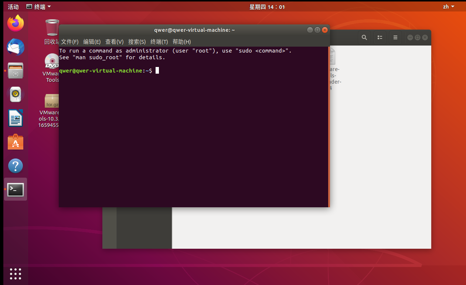Open the 编辑(E) terminal menu

pos(92,42)
